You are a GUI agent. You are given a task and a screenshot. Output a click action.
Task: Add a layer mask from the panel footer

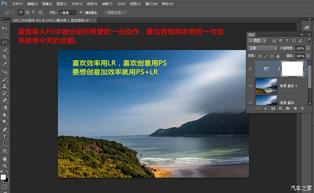[273, 108]
